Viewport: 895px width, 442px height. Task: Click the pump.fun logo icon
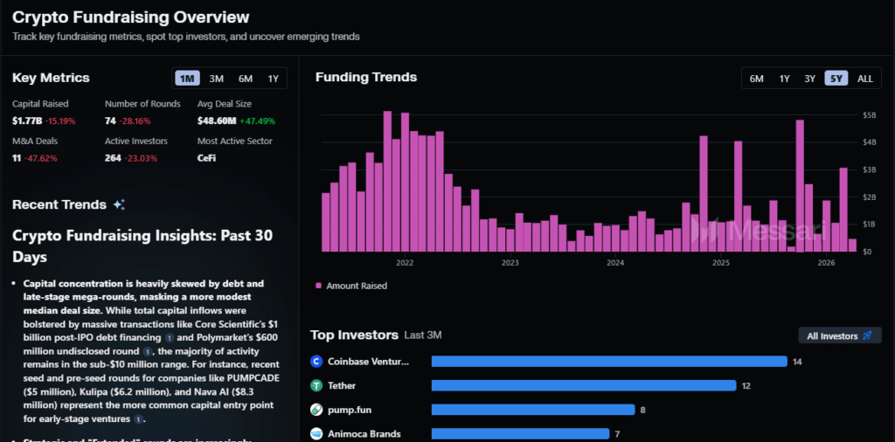pyautogui.click(x=317, y=409)
